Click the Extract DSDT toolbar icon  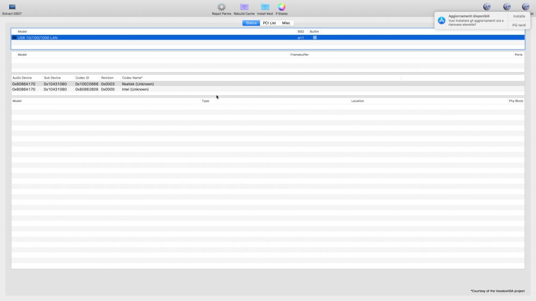click(12, 7)
